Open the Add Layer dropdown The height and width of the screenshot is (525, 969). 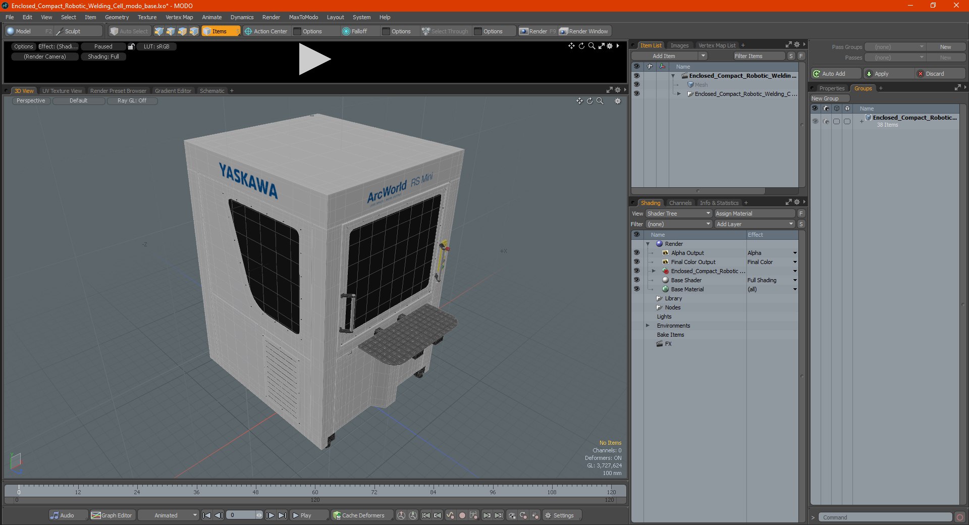(x=755, y=224)
